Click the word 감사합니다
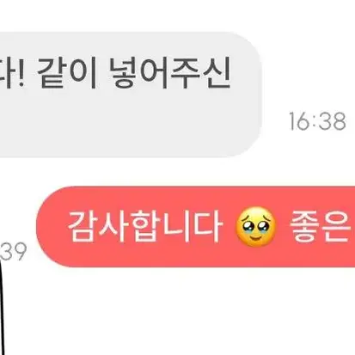 pyautogui.click(x=145, y=227)
